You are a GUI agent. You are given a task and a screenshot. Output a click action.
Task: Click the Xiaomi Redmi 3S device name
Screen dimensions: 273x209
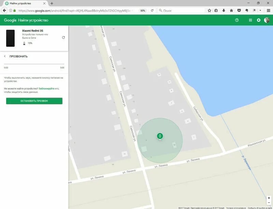tap(32, 31)
